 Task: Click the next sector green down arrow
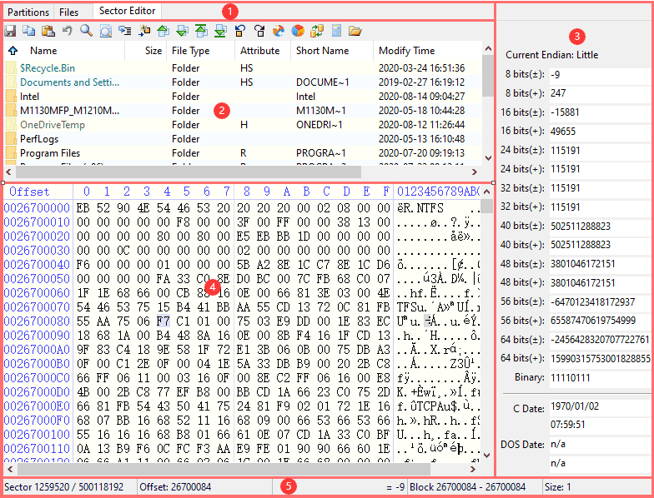pyautogui.click(x=182, y=31)
